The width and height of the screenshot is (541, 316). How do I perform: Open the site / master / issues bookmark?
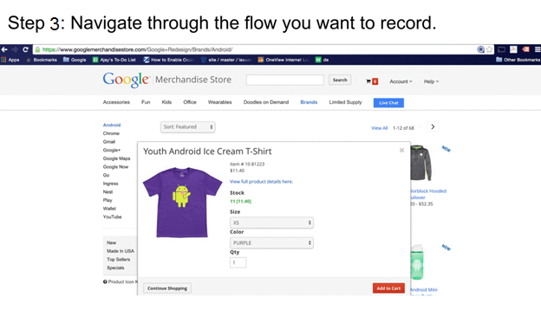(226, 60)
